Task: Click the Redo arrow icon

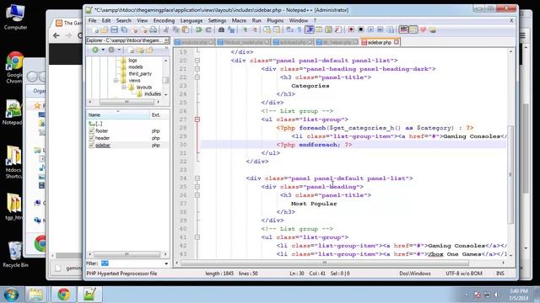Action: (x=208, y=30)
